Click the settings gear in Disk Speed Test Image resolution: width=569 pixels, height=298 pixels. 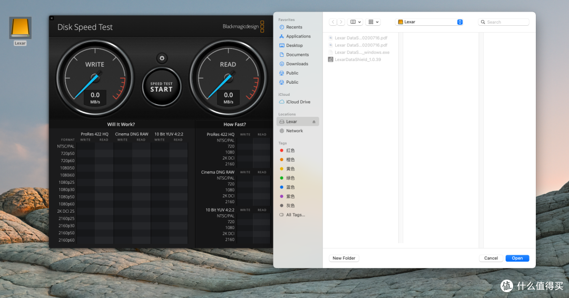162,58
